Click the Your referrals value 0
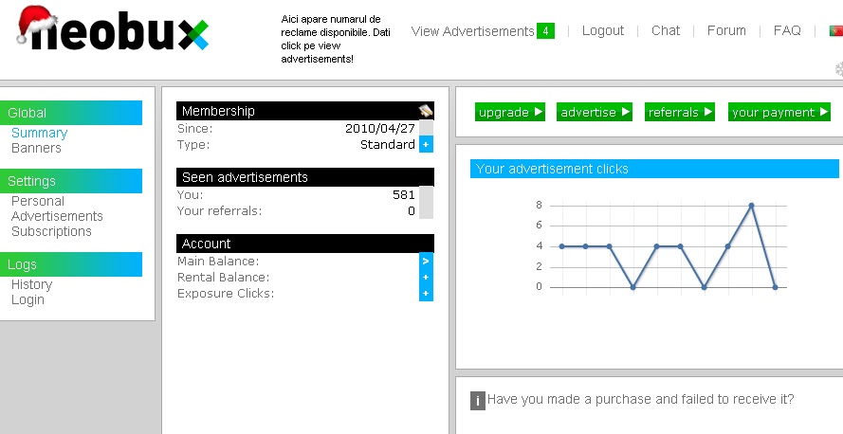843x434 pixels. coord(412,211)
